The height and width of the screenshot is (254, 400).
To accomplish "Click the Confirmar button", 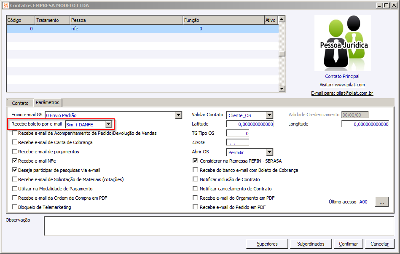I will point(348,244).
